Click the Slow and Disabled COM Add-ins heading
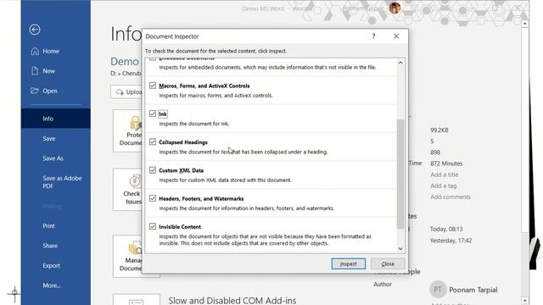The width and height of the screenshot is (543, 305). pyautogui.click(x=232, y=301)
